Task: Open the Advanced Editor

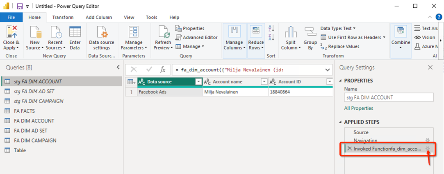Action: point(196,37)
